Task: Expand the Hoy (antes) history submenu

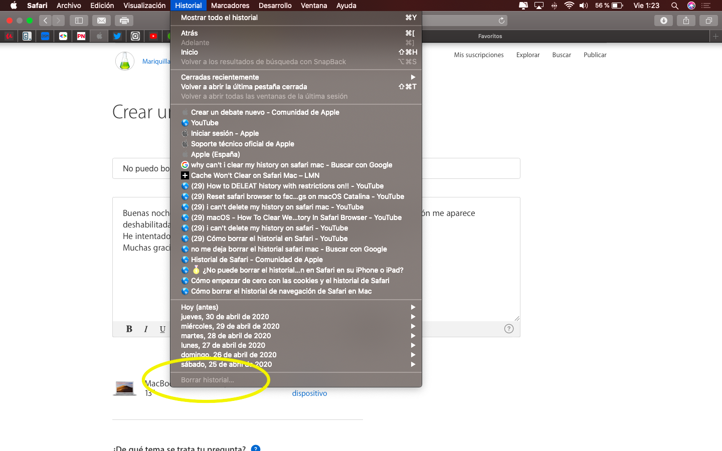Action: click(296, 307)
